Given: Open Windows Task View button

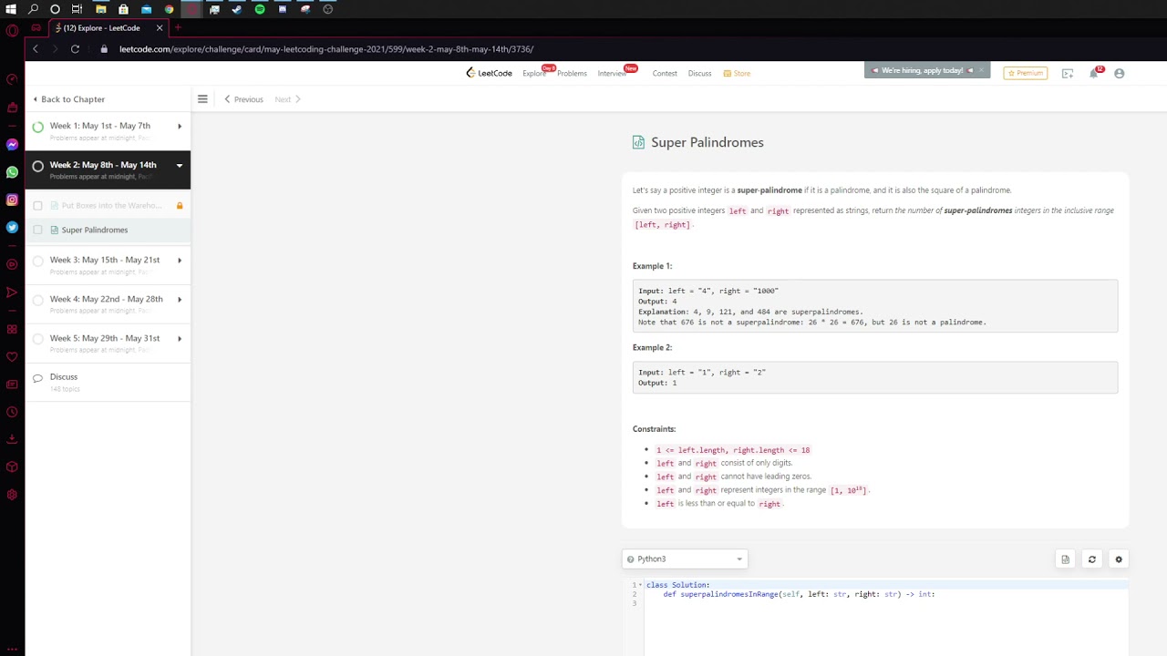Looking at the screenshot, I should [x=77, y=9].
